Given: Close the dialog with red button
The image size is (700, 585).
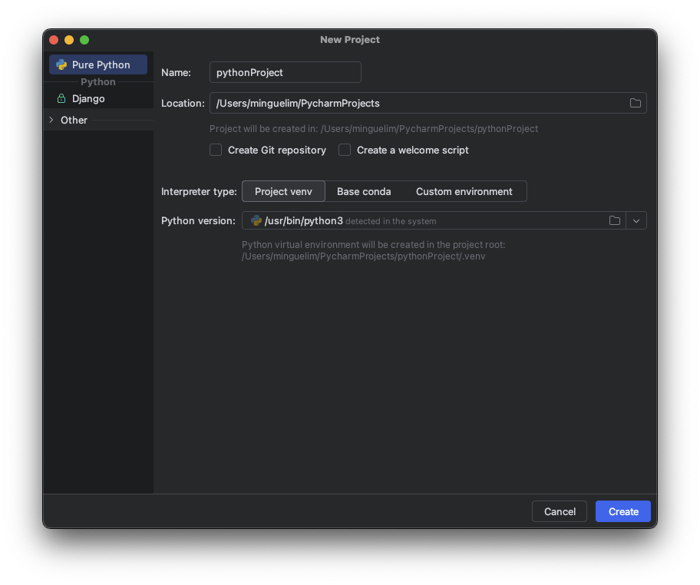Looking at the screenshot, I should coord(54,40).
